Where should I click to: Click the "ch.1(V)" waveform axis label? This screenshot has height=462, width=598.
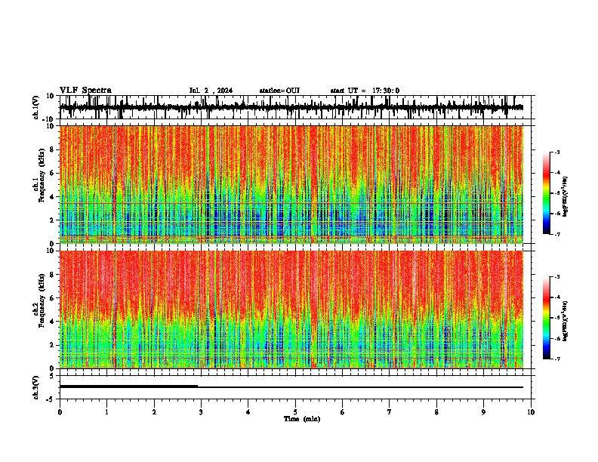pos(36,107)
